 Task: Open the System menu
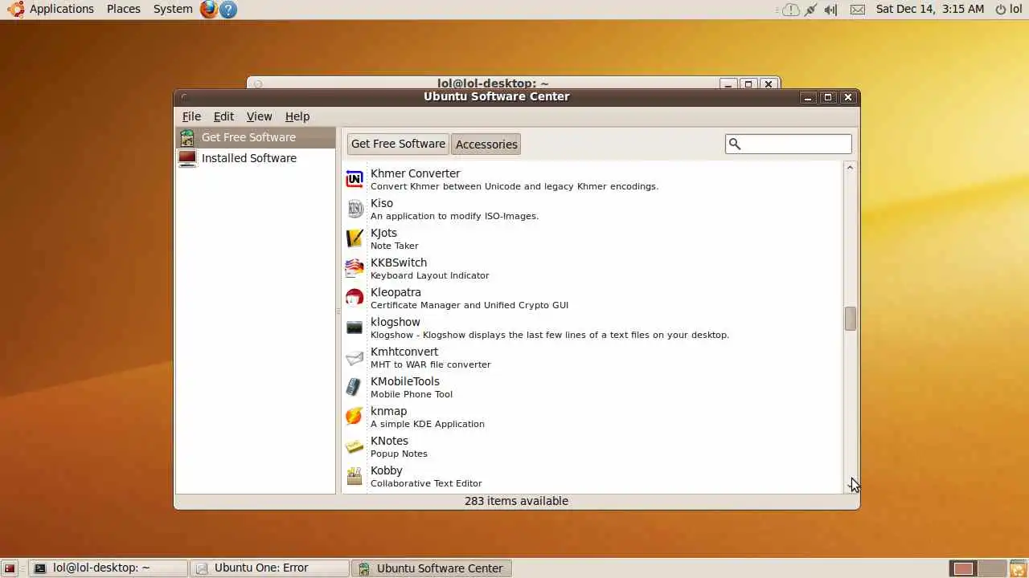[x=173, y=9]
